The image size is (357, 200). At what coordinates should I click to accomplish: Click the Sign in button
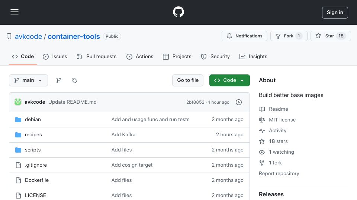click(x=335, y=13)
